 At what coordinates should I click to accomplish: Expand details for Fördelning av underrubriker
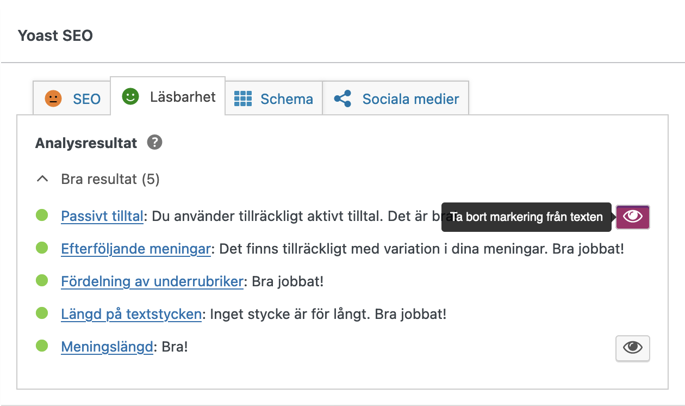(x=152, y=281)
